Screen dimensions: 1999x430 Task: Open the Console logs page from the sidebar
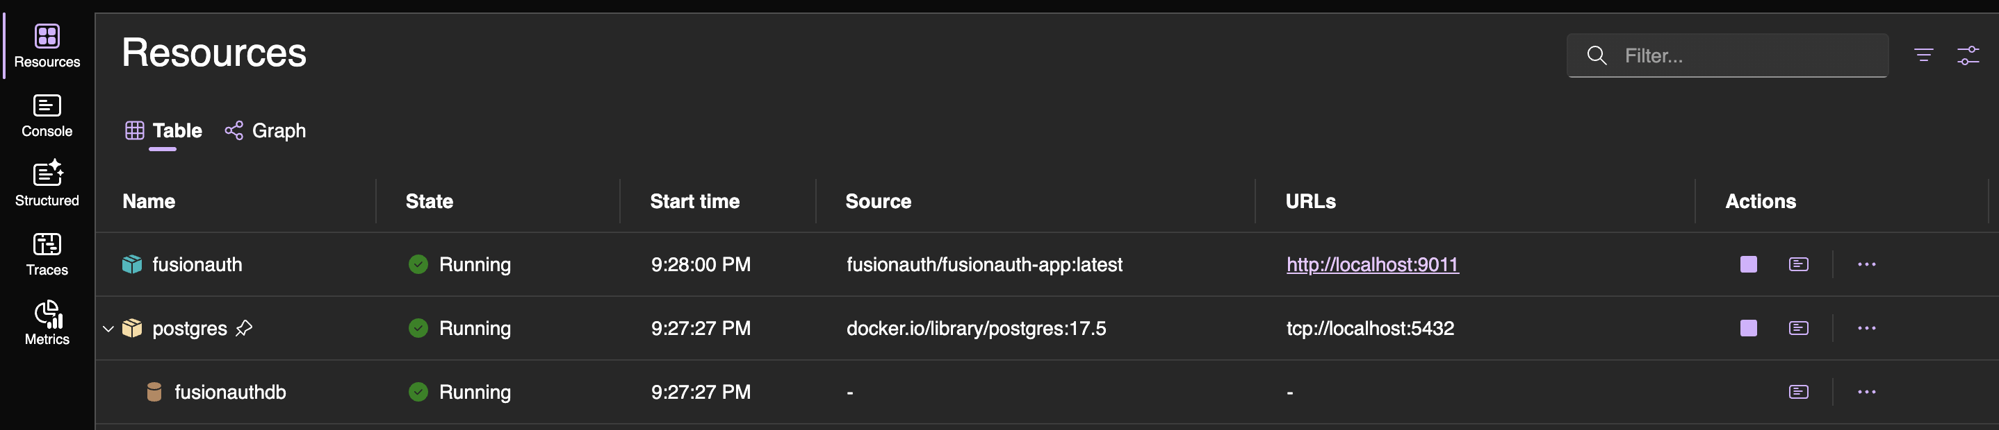47,114
